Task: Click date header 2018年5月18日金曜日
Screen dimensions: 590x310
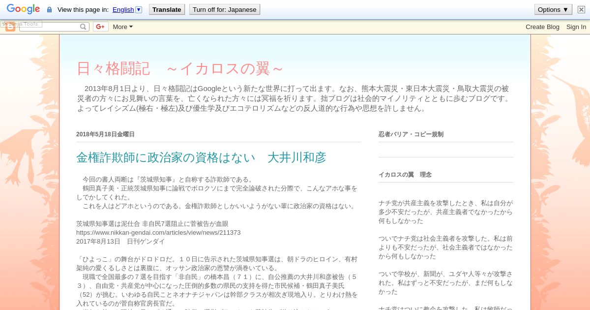Action: tap(105, 134)
